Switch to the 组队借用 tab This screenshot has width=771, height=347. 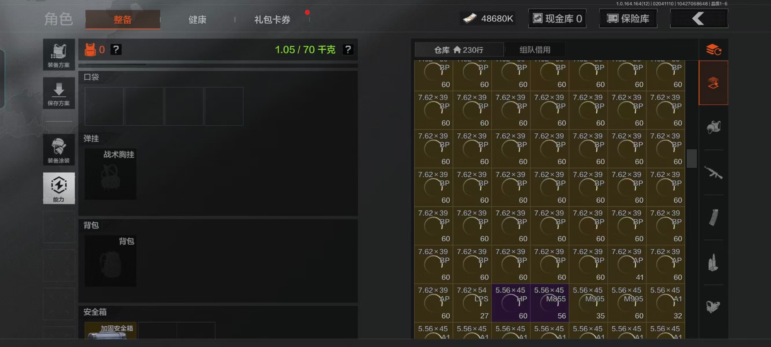[x=535, y=50]
